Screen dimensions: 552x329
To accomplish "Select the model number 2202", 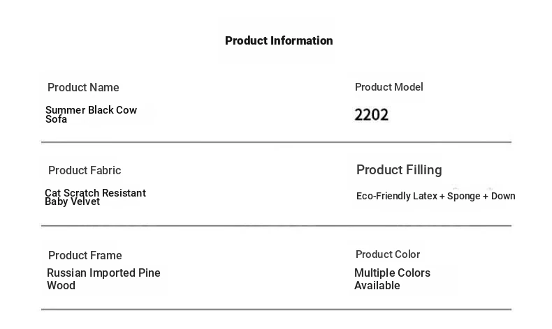I will 371,115.
